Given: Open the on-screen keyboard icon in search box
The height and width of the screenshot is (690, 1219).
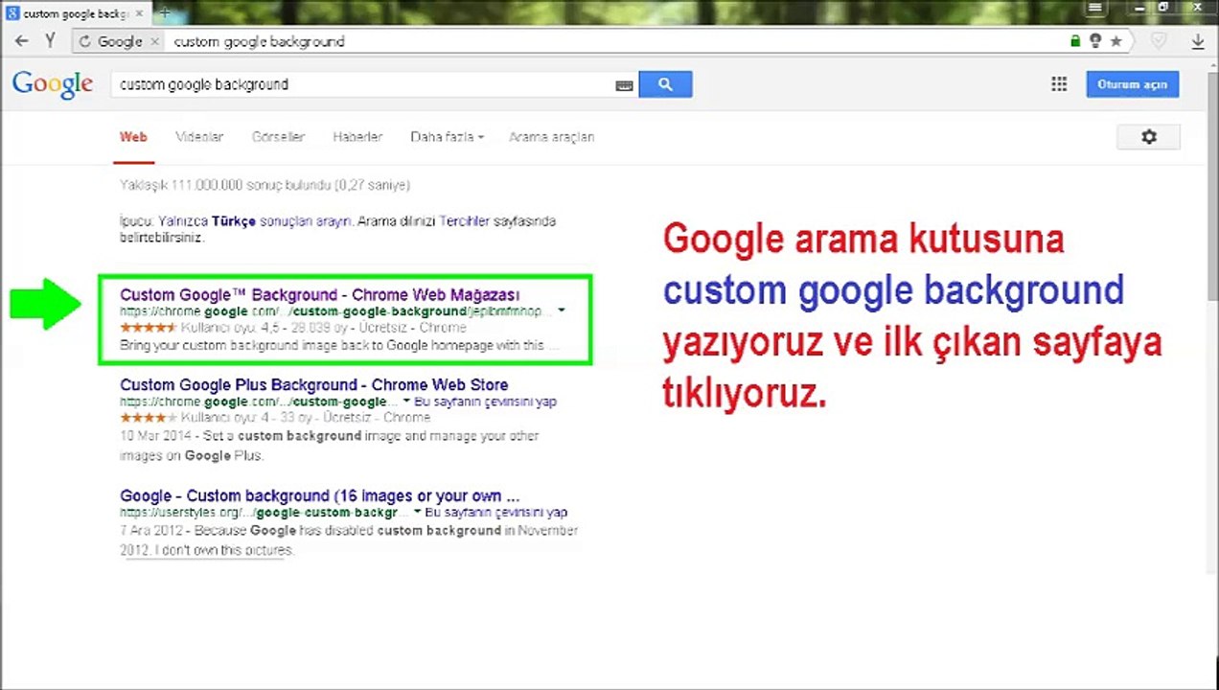Looking at the screenshot, I should [x=624, y=85].
